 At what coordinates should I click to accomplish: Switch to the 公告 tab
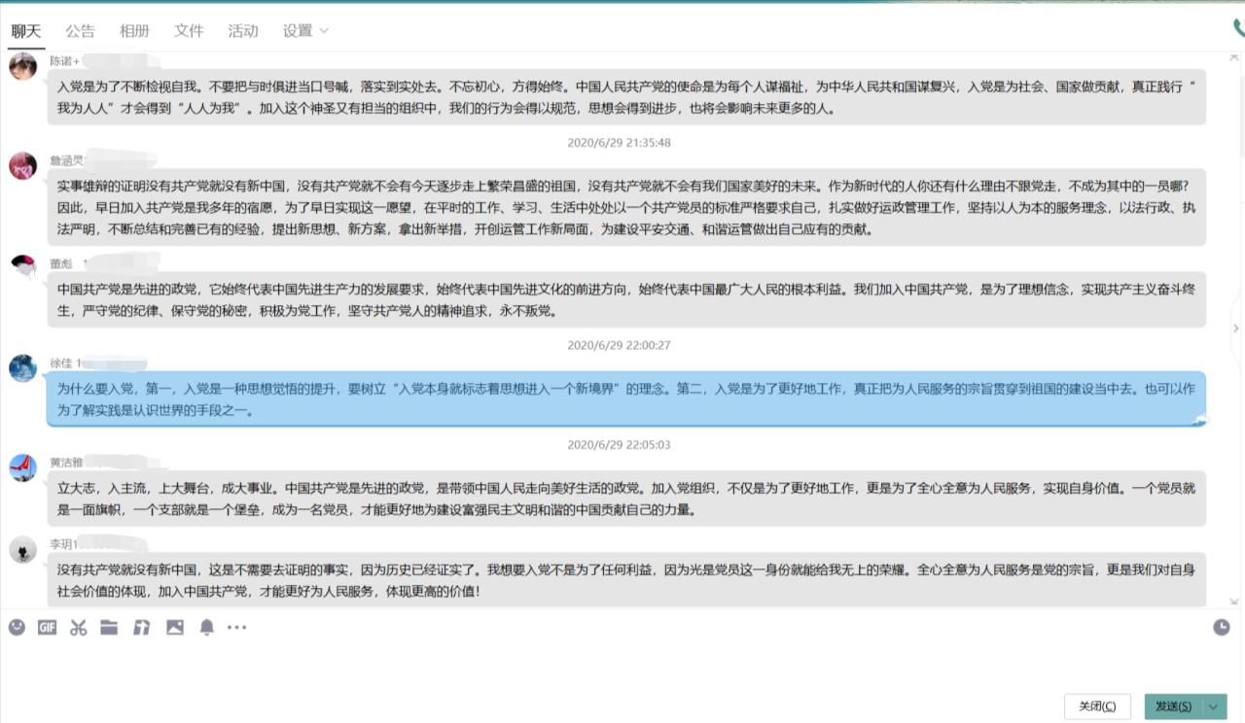pyautogui.click(x=81, y=30)
